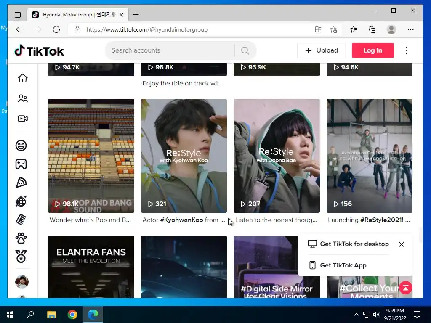Open Edge apps available icon in address bar
This screenshot has height=323, width=431.
tap(318, 29)
